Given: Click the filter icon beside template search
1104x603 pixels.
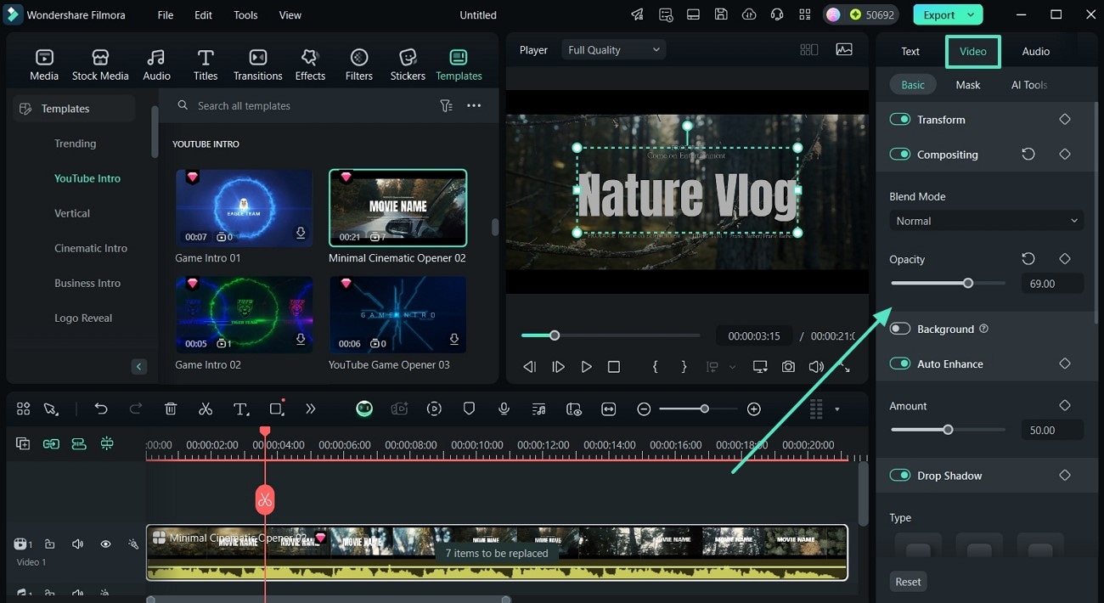Looking at the screenshot, I should click(x=446, y=105).
